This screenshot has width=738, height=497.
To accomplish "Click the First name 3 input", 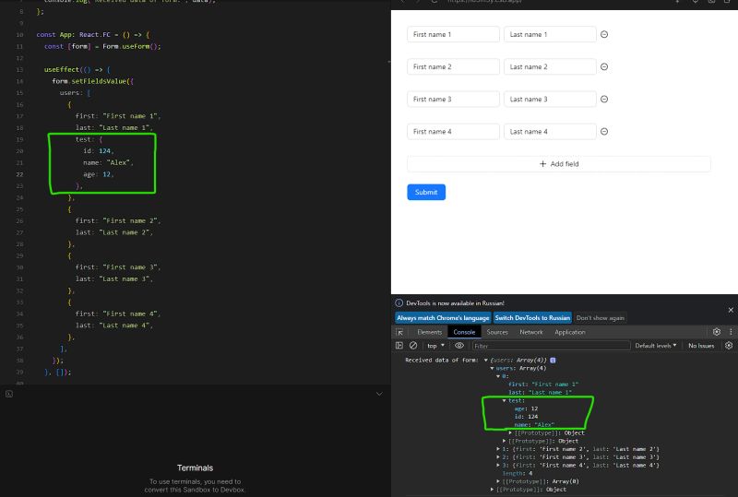I will (453, 100).
